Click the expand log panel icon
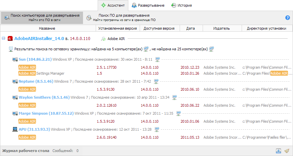The width and height of the screenshot is (293, 156). [278, 151]
